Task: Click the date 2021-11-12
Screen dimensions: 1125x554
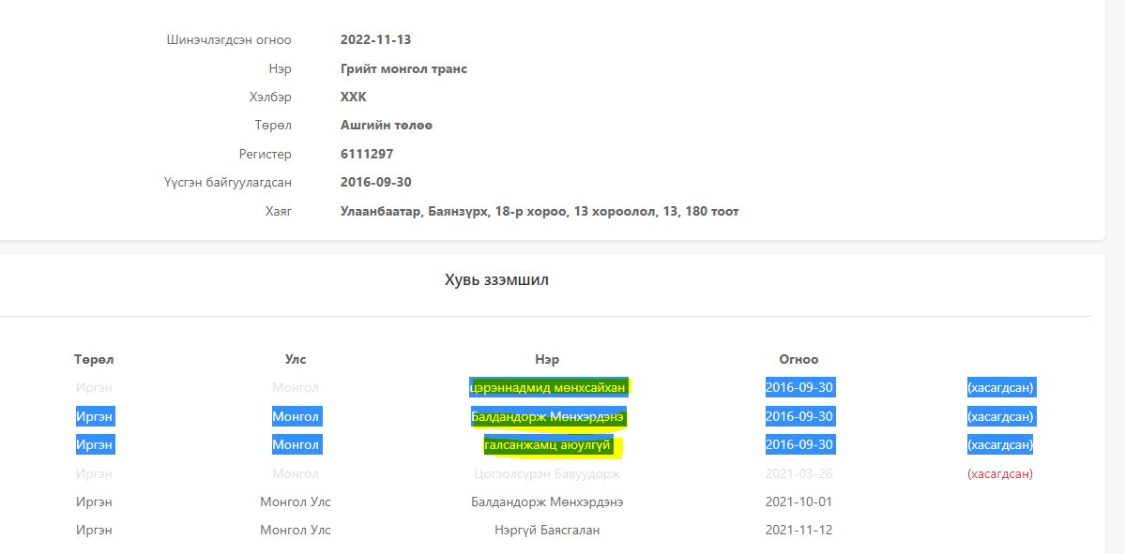Action: (x=798, y=531)
